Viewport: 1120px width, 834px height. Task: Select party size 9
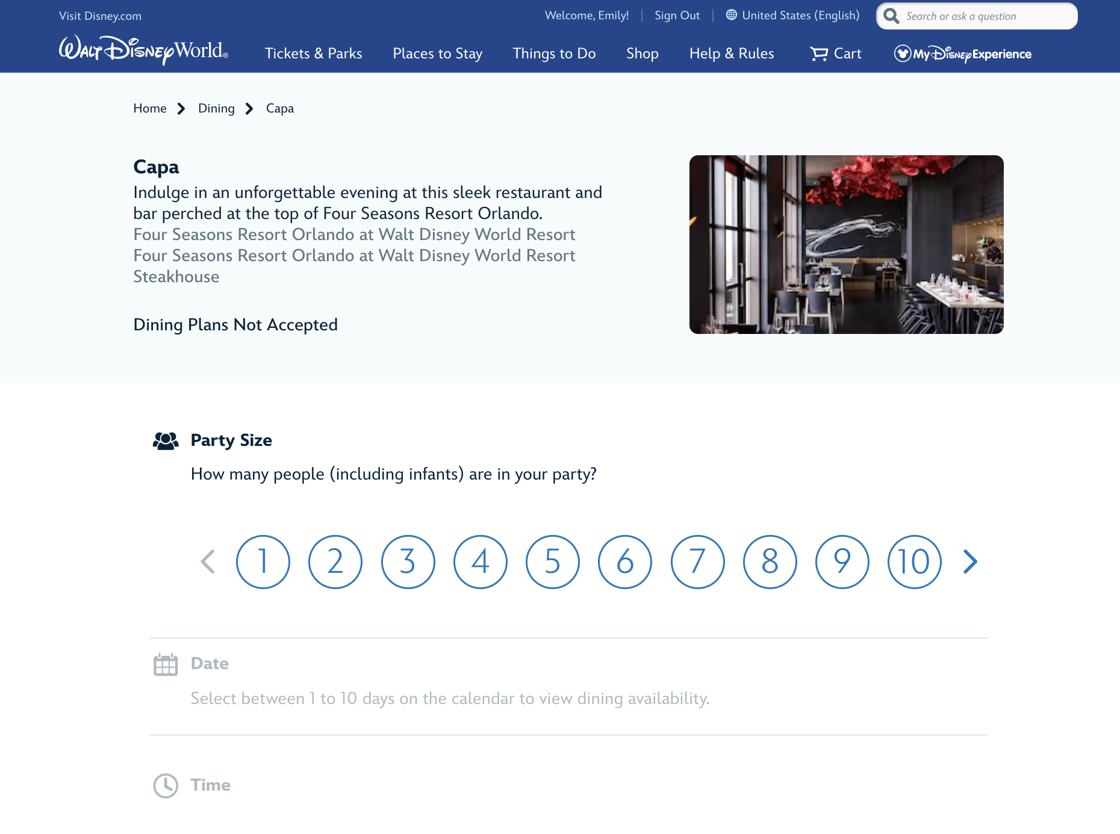pos(842,562)
